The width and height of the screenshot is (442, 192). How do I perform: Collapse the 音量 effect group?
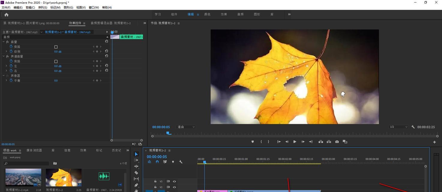click(x=4, y=42)
